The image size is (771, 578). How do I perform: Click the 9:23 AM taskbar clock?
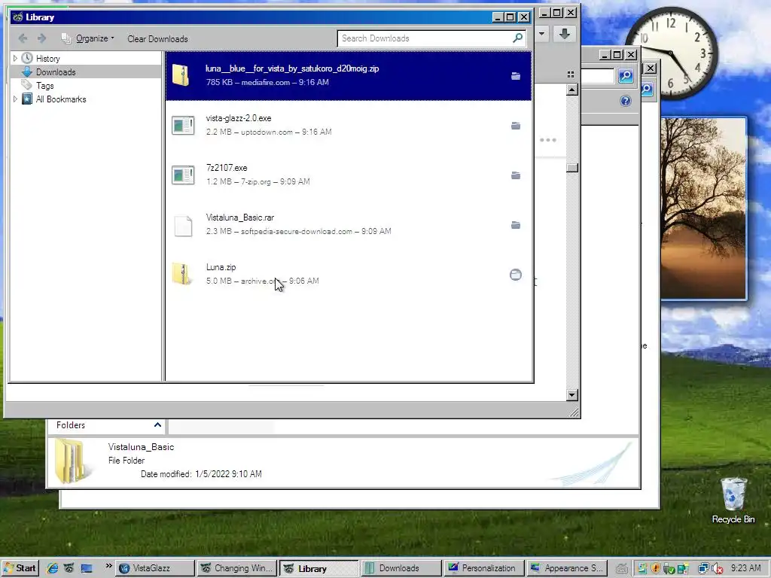tap(745, 568)
